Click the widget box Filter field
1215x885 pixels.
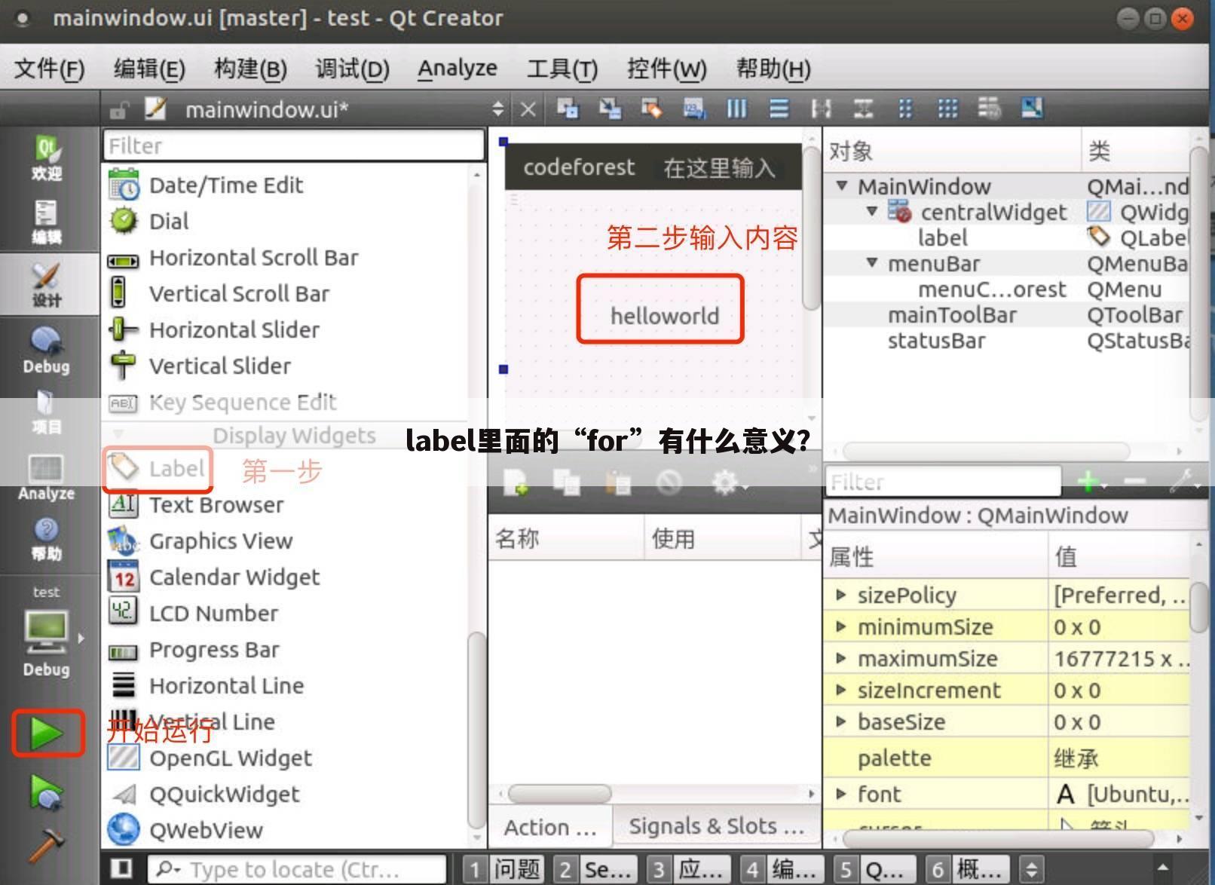(x=293, y=145)
